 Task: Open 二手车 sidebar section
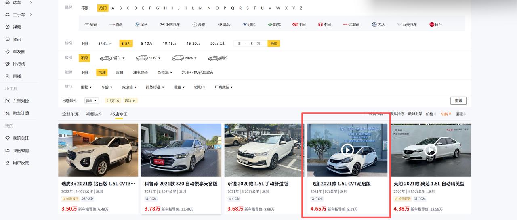coord(19,15)
